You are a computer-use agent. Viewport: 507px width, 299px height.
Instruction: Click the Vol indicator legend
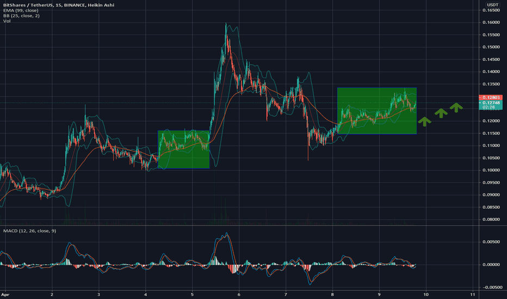point(7,21)
